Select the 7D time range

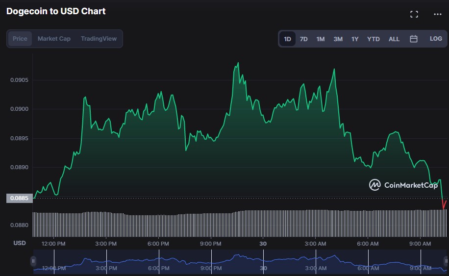point(304,39)
